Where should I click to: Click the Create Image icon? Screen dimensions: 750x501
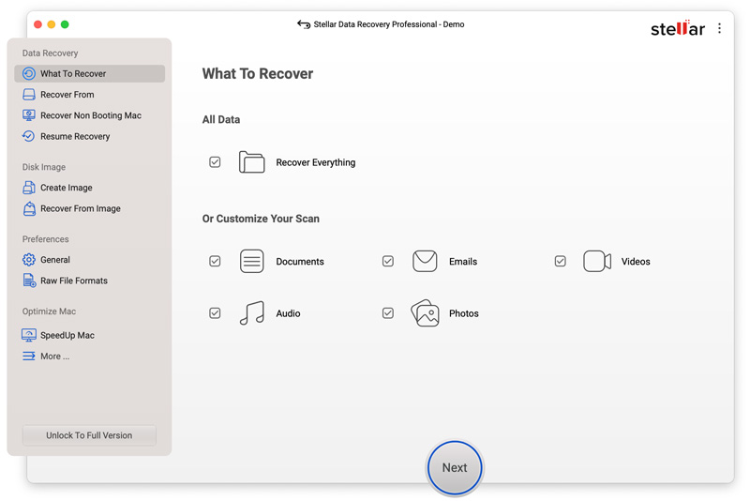pyautogui.click(x=29, y=188)
